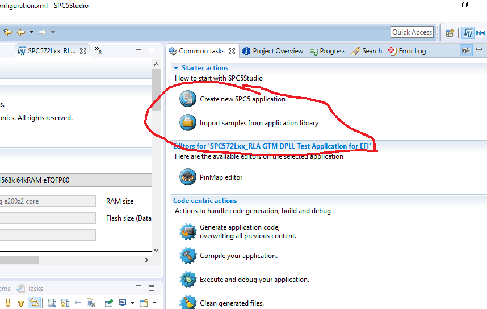The width and height of the screenshot is (487, 309).
Task: Toggle the crossed-out filter icon in Common tasks view
Action: pos(466,50)
